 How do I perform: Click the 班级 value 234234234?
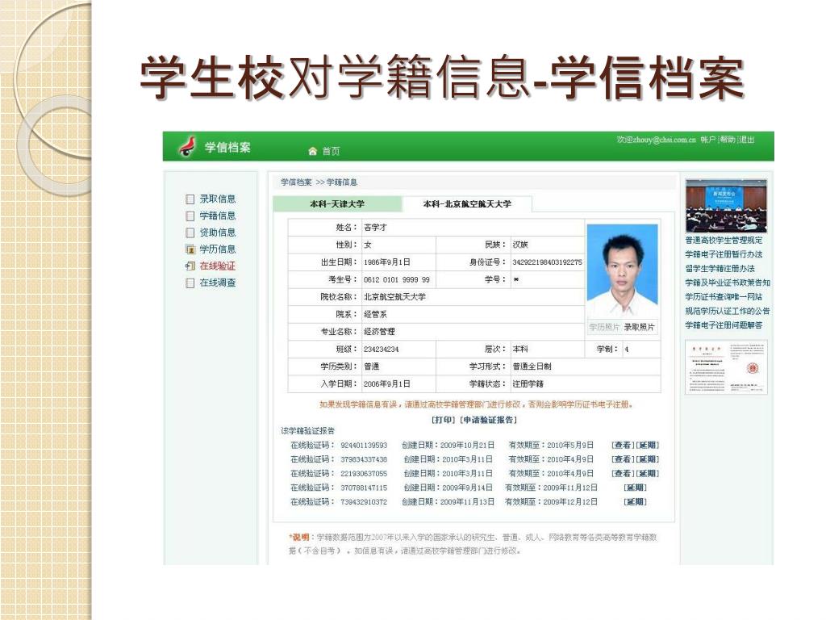(381, 349)
